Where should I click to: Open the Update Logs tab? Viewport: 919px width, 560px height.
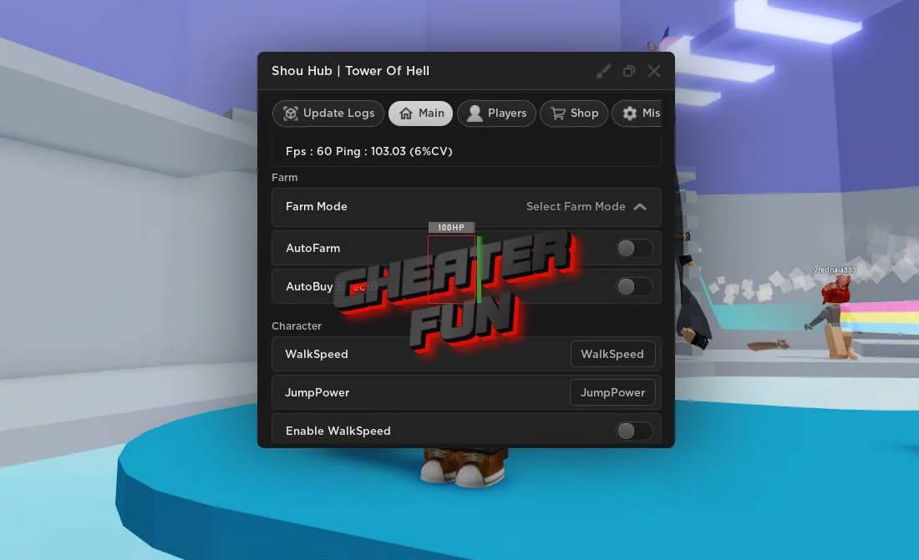click(328, 113)
